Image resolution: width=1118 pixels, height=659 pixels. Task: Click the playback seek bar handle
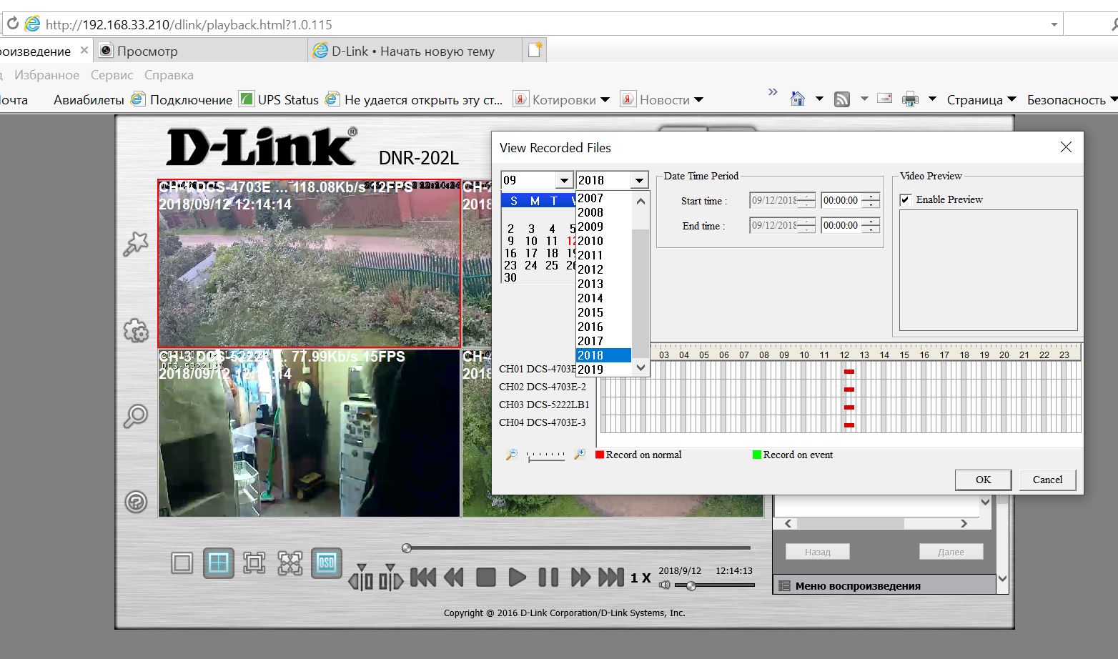click(x=407, y=548)
